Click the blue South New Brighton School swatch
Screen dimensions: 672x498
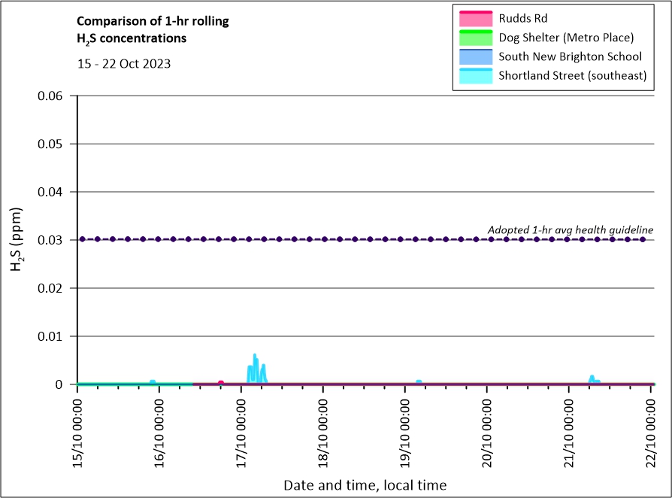[474, 56]
